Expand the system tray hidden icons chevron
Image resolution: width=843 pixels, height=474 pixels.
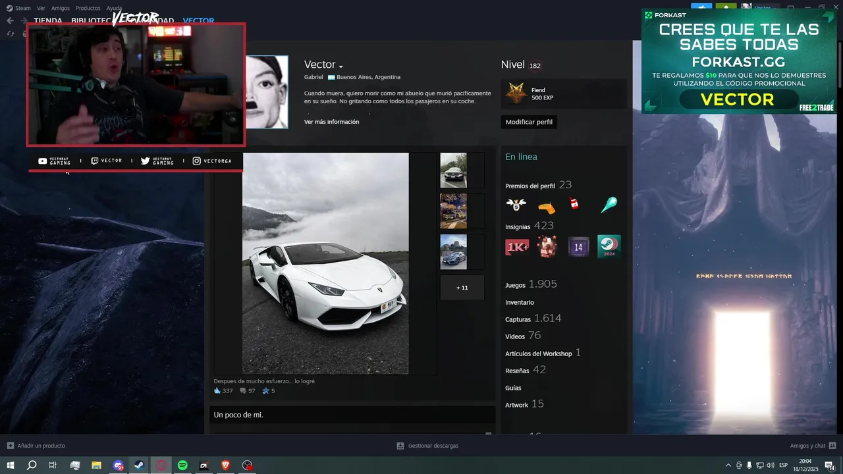pyautogui.click(x=728, y=465)
